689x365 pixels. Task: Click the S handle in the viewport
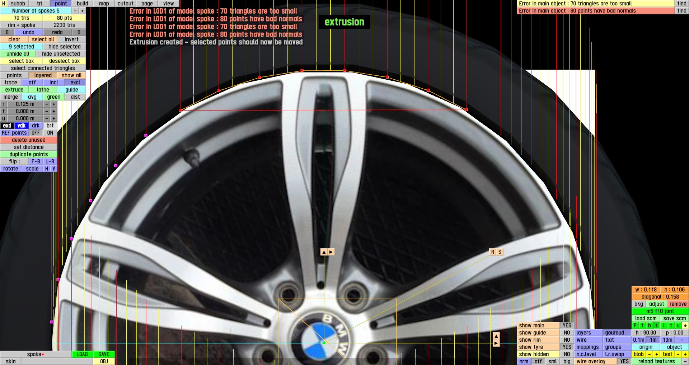[x=500, y=252]
